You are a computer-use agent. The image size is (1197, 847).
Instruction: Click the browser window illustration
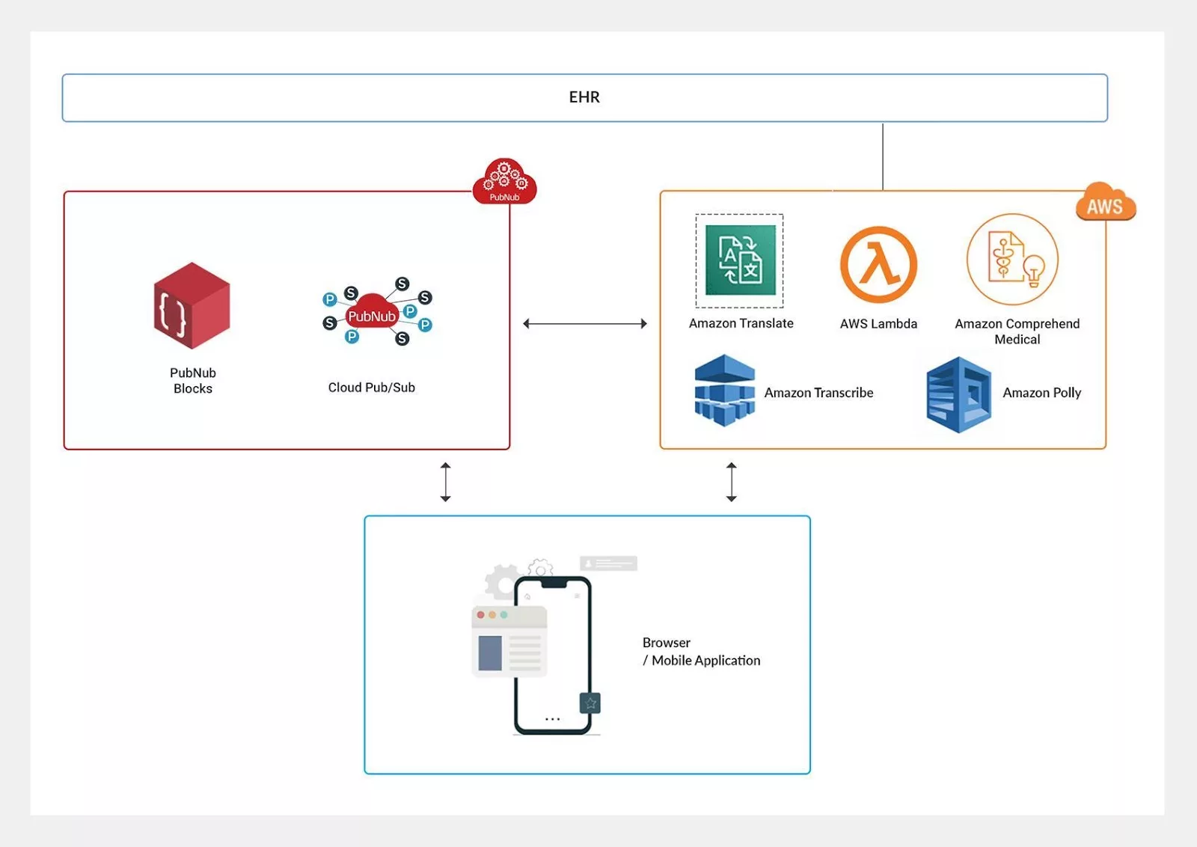pyautogui.click(x=509, y=641)
